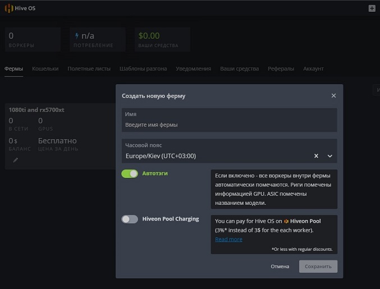Open the Часовой пояс combo box

(x=219, y=156)
